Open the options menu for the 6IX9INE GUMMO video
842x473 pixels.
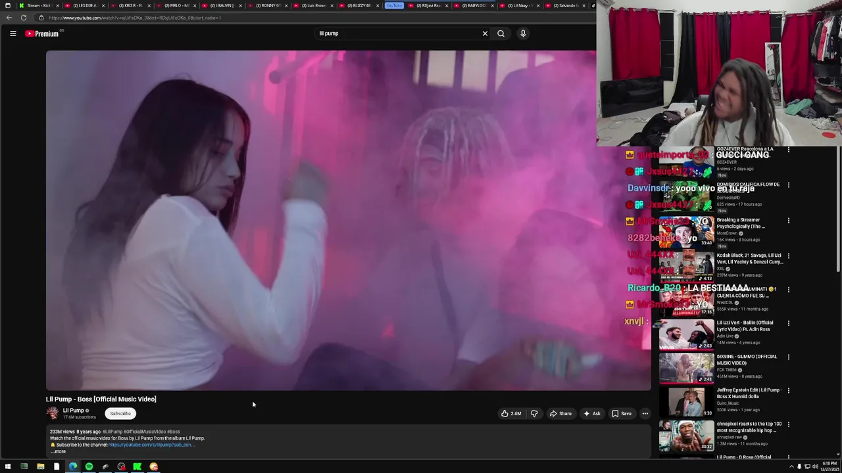[x=789, y=357]
